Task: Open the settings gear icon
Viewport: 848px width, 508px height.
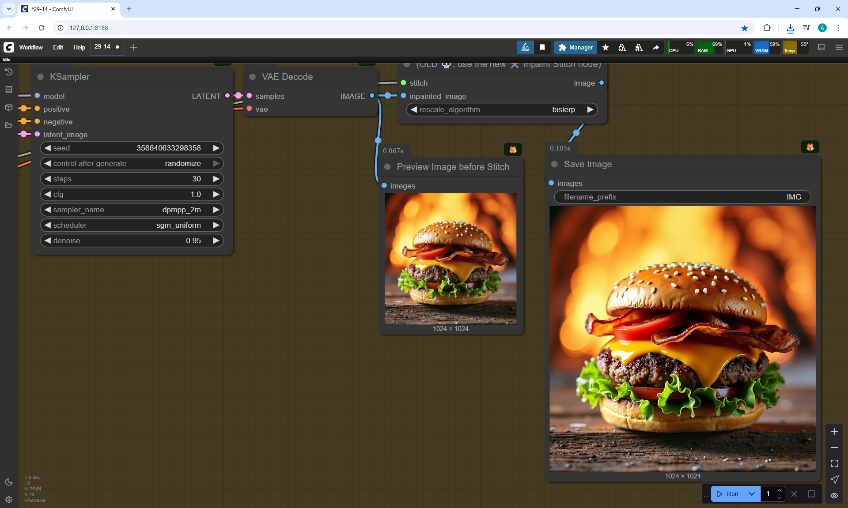Action: (9, 500)
